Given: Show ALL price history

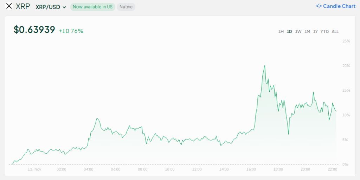Looking at the screenshot, I should pyautogui.click(x=335, y=32).
